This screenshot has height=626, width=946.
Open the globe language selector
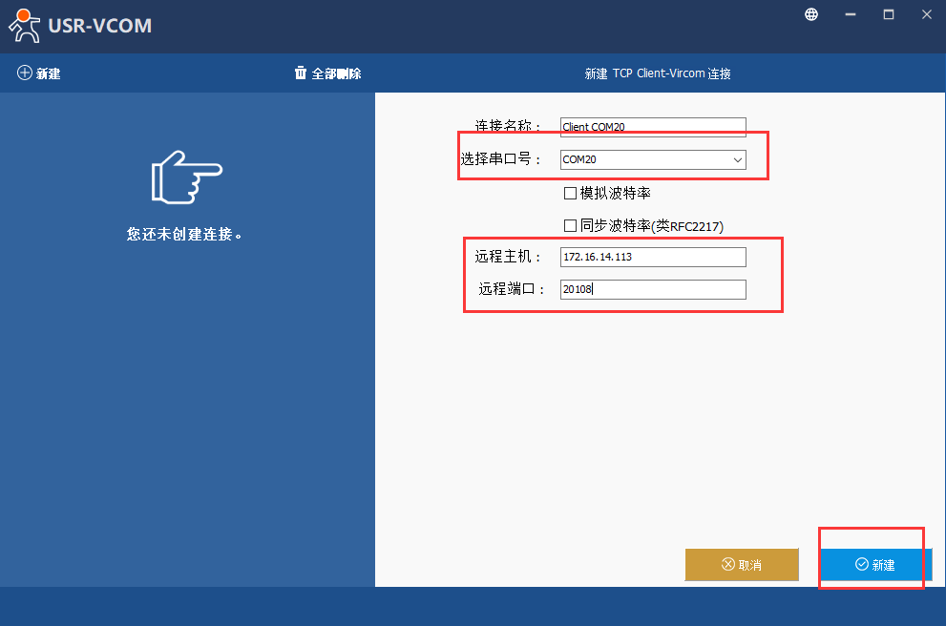click(811, 14)
